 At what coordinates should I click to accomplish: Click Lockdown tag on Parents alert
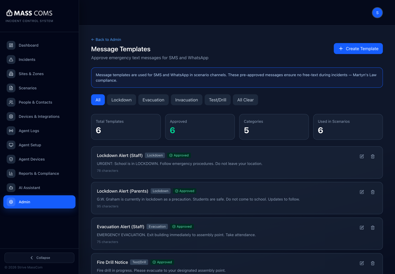tap(160, 191)
